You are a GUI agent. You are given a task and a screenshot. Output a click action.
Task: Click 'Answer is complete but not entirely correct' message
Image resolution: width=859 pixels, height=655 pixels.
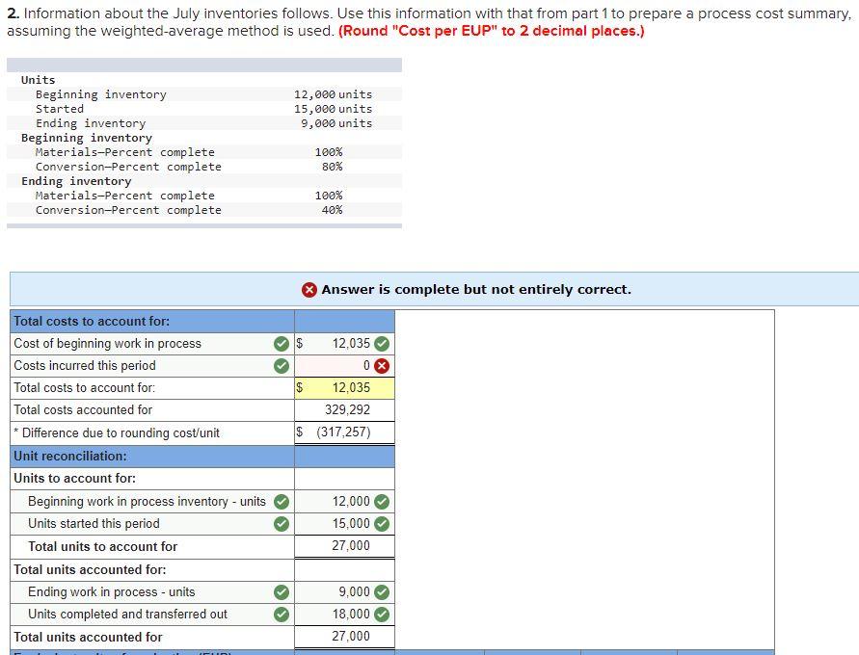pos(476,290)
